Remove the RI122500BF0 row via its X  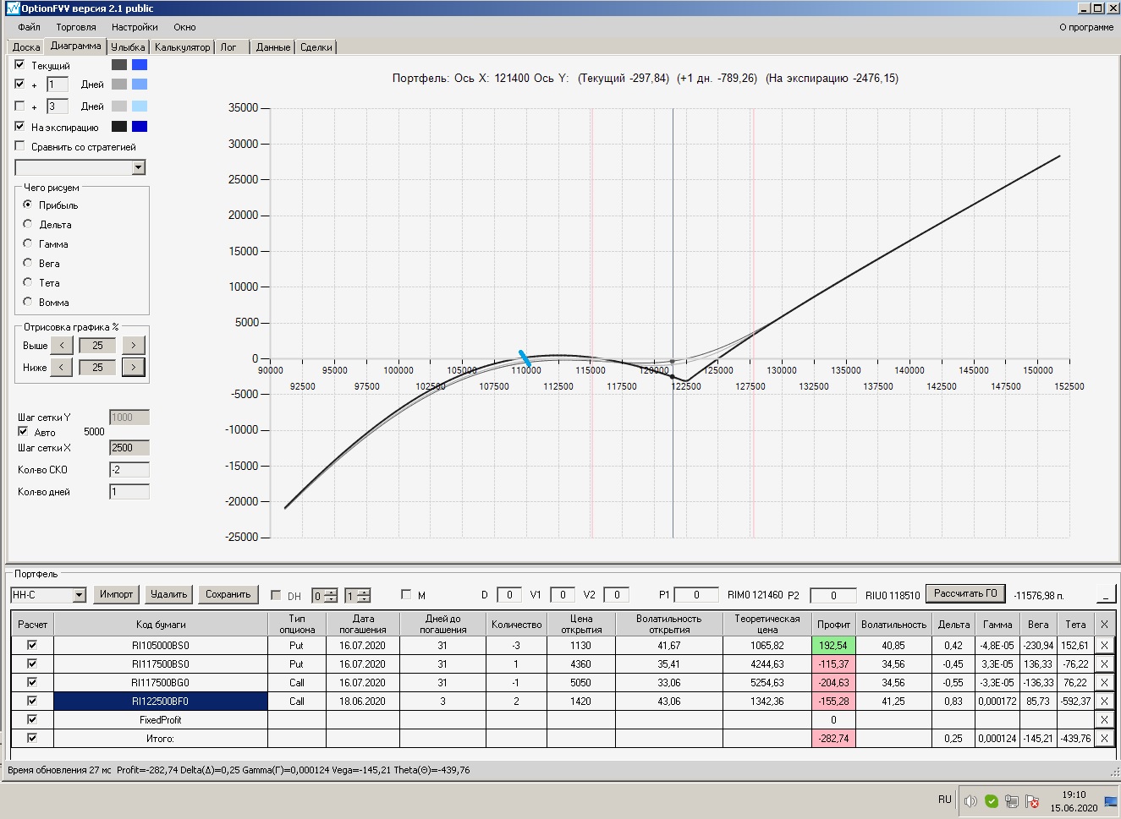(x=1103, y=701)
